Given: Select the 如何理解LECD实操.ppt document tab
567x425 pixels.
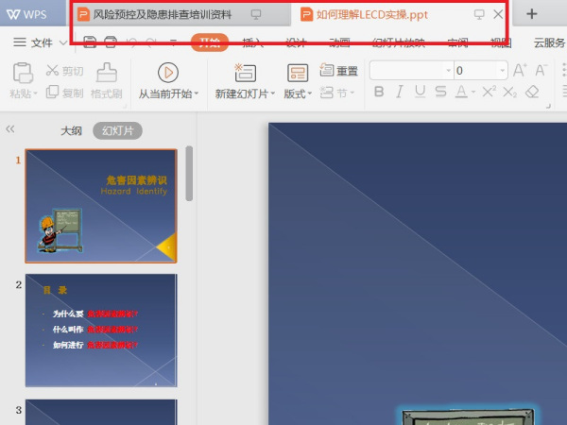Looking at the screenshot, I should tap(371, 14).
